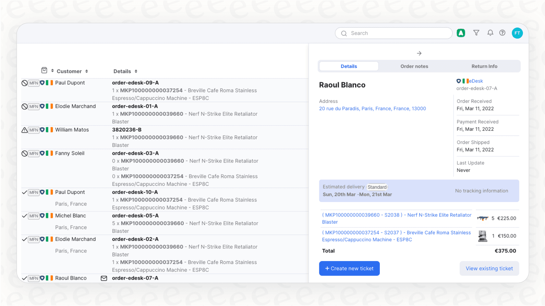Image resolution: width=545 pixels, height=306 pixels.
Task: Click View existing ticket
Action: [x=489, y=268]
